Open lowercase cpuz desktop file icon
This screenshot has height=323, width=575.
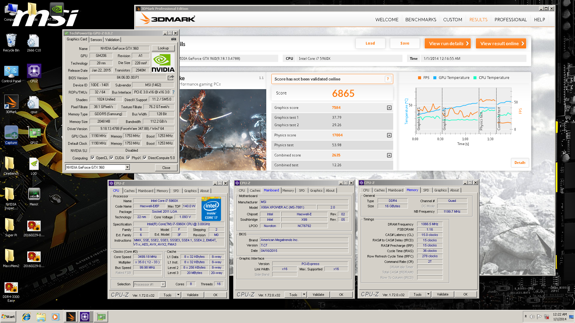point(34,104)
